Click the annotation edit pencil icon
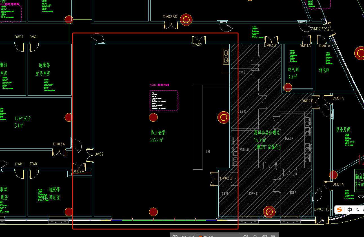Viewport: 364px width, 237px height. click(x=246, y=236)
